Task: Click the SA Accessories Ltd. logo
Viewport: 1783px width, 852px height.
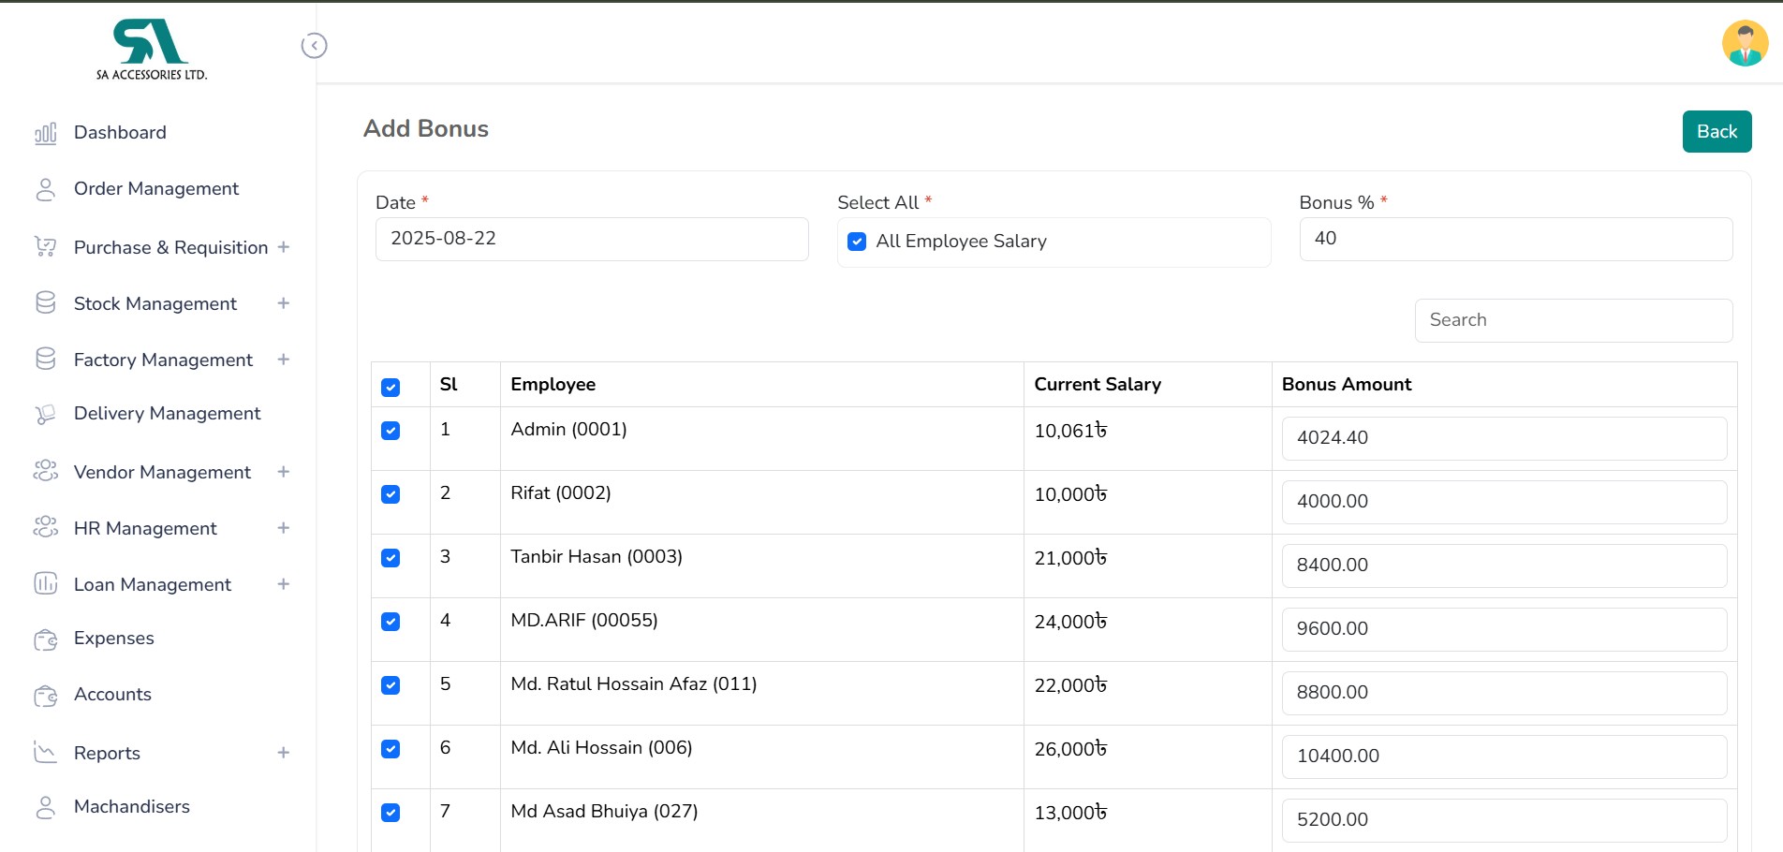Action: 152,50
